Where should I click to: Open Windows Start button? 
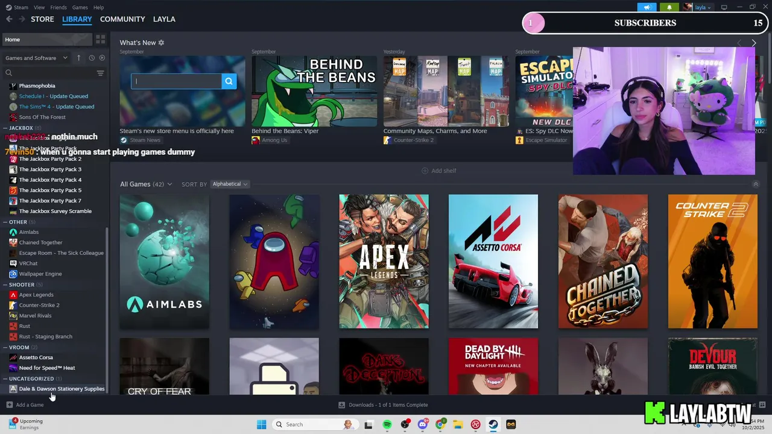click(x=261, y=424)
